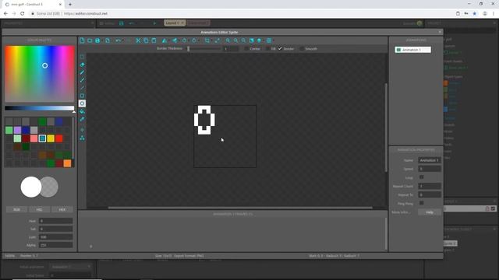Image resolution: width=499 pixels, height=280 pixels.
Task: Select the Color picker eyedropper tool
Action: tap(82, 119)
